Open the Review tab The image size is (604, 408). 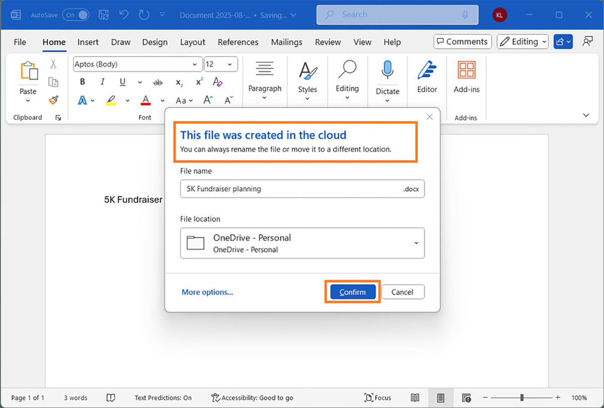328,42
